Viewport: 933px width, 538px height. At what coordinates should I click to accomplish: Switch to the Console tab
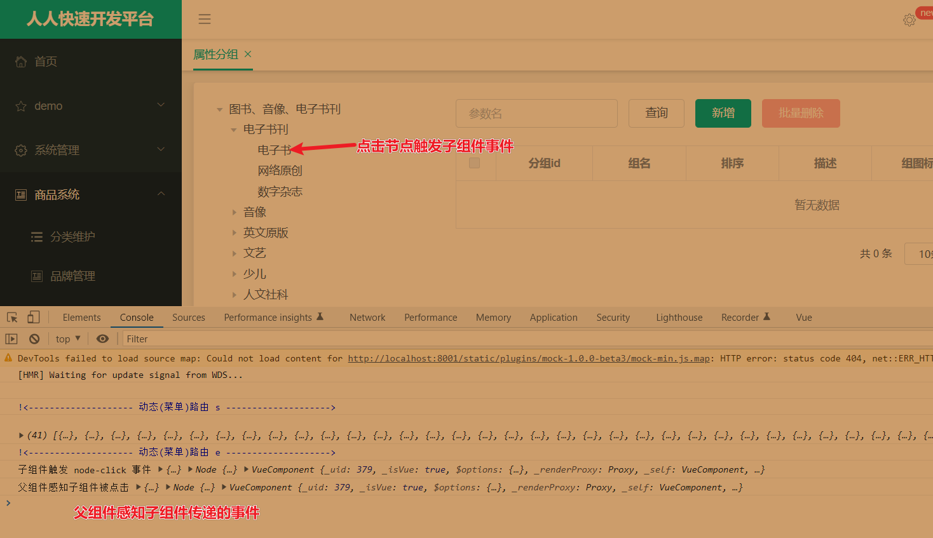pyautogui.click(x=137, y=318)
